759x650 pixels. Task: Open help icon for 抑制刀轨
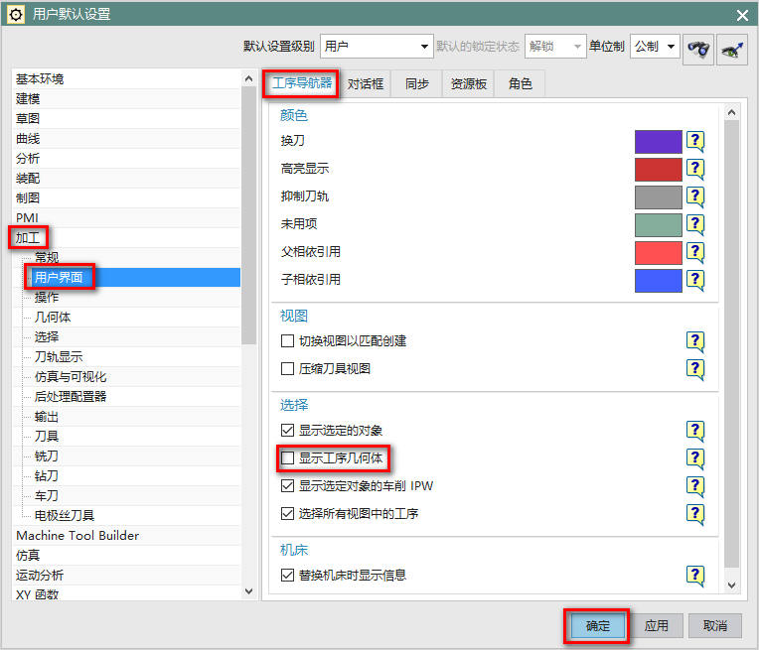coord(695,196)
